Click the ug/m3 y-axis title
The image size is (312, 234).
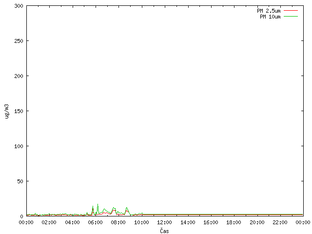coord(7,111)
